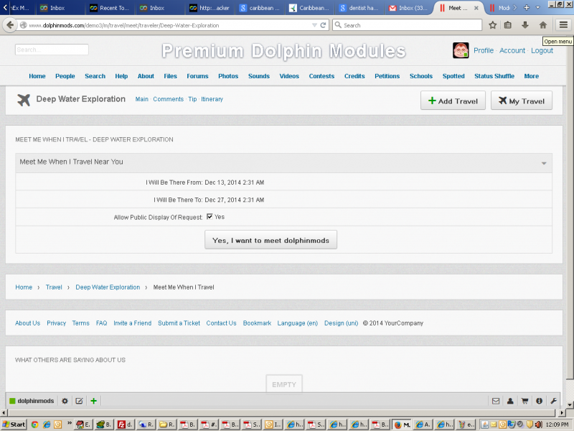
Task: Open the mail envelope icon in the member bar
Action: pos(496,401)
